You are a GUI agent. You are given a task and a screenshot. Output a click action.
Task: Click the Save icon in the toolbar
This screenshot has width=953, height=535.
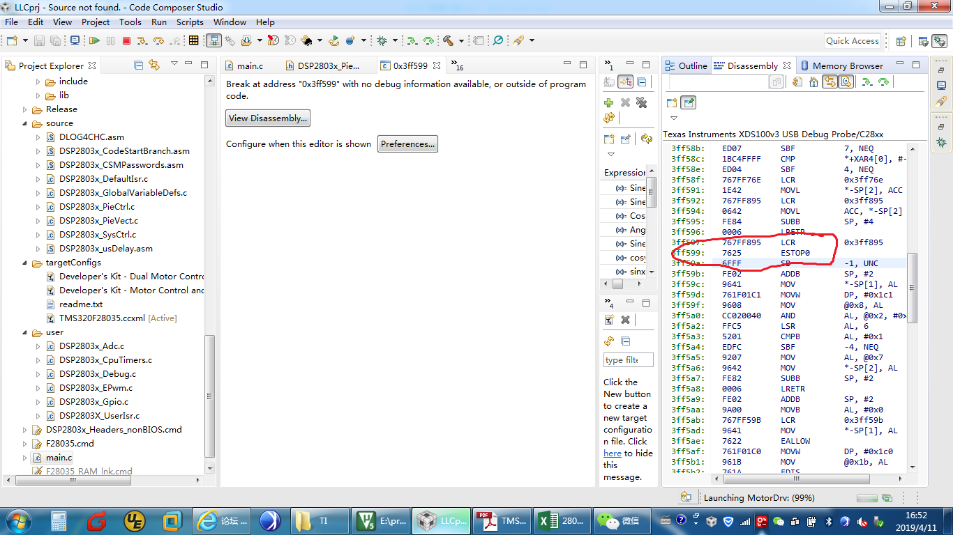(x=39, y=40)
